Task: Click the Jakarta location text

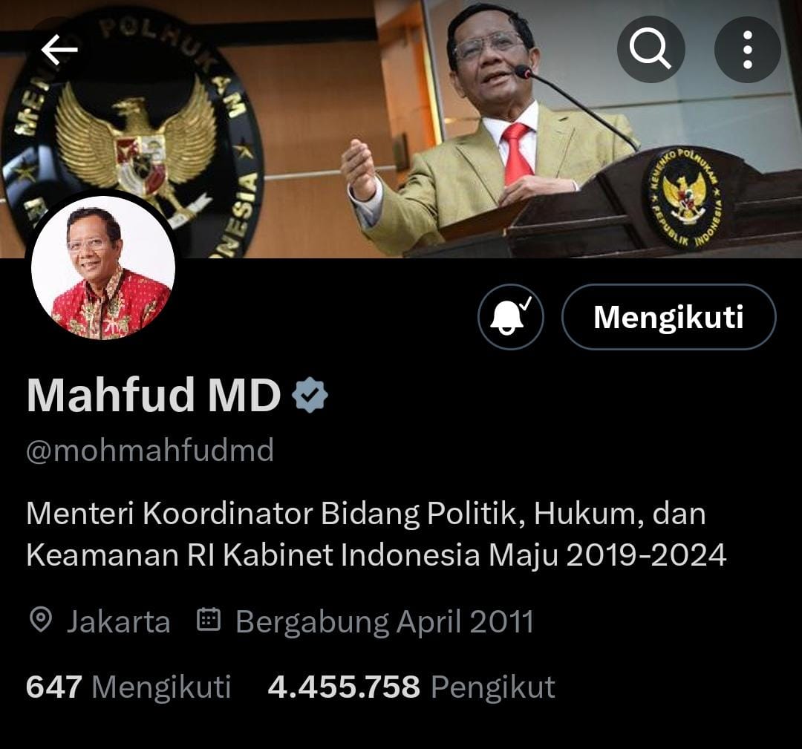Action: point(118,622)
